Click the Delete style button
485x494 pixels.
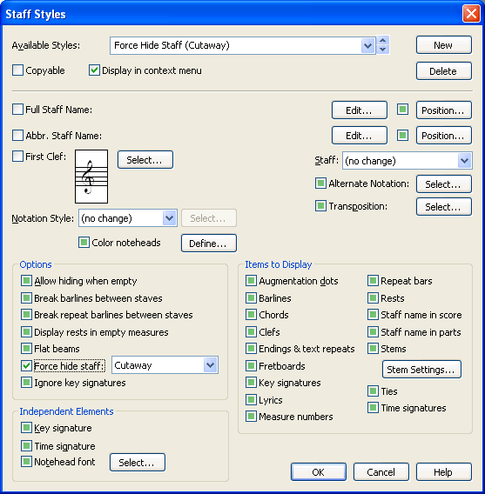pos(444,71)
